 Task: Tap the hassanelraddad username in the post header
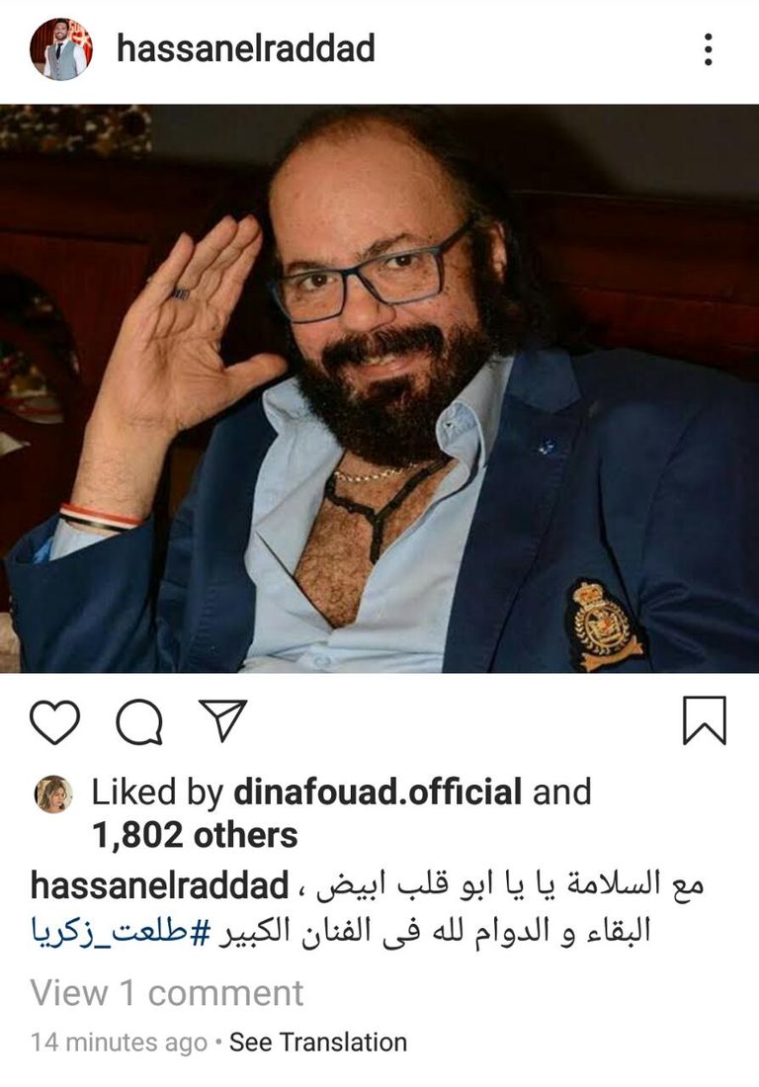pyautogui.click(x=246, y=48)
